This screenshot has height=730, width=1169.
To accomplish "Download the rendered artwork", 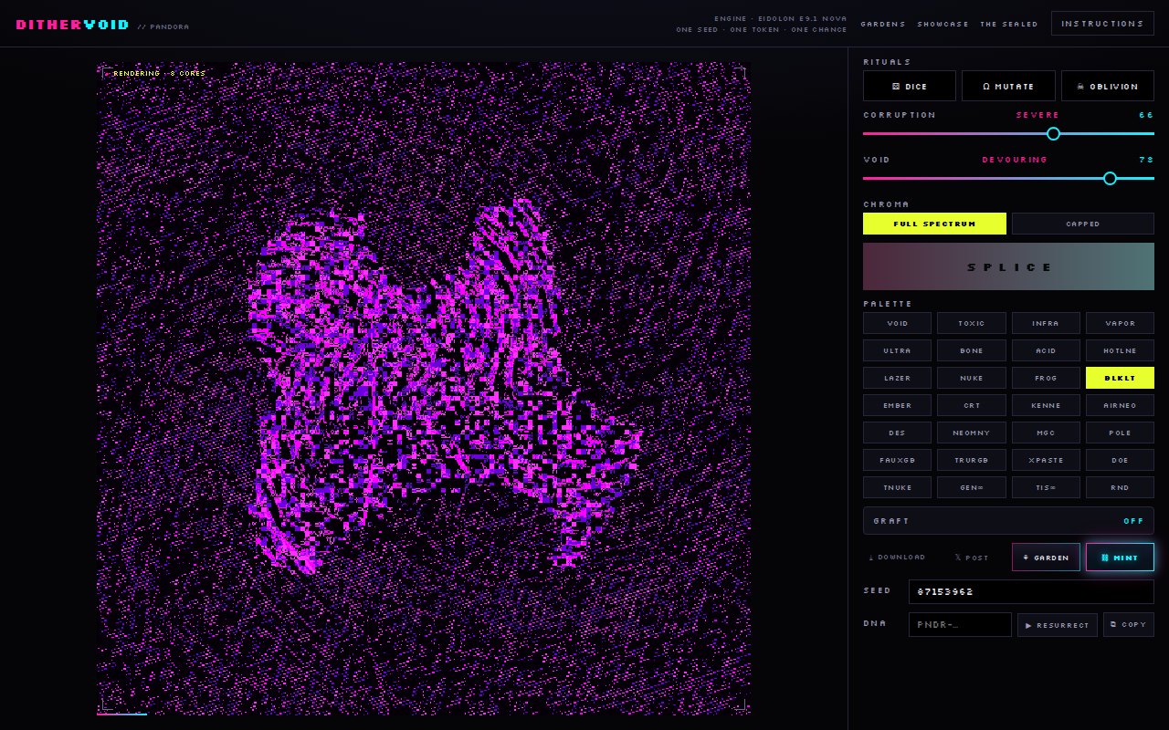I will pyautogui.click(x=897, y=558).
